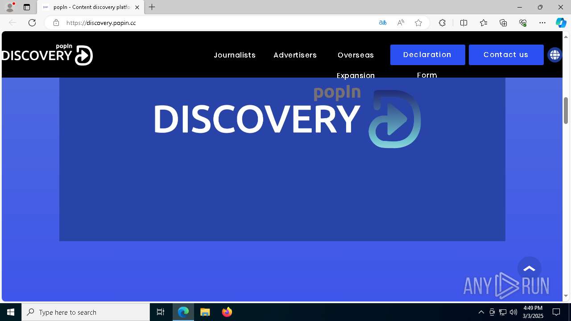
Task: Open the Favorites list
Action: point(484,23)
